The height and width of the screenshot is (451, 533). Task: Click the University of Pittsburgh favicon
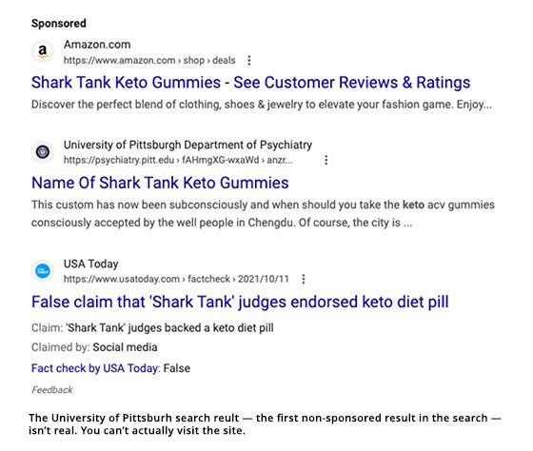[43, 151]
